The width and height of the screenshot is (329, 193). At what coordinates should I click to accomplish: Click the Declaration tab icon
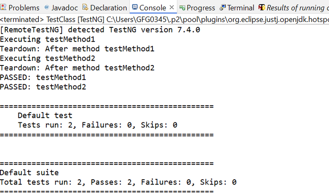[85, 8]
